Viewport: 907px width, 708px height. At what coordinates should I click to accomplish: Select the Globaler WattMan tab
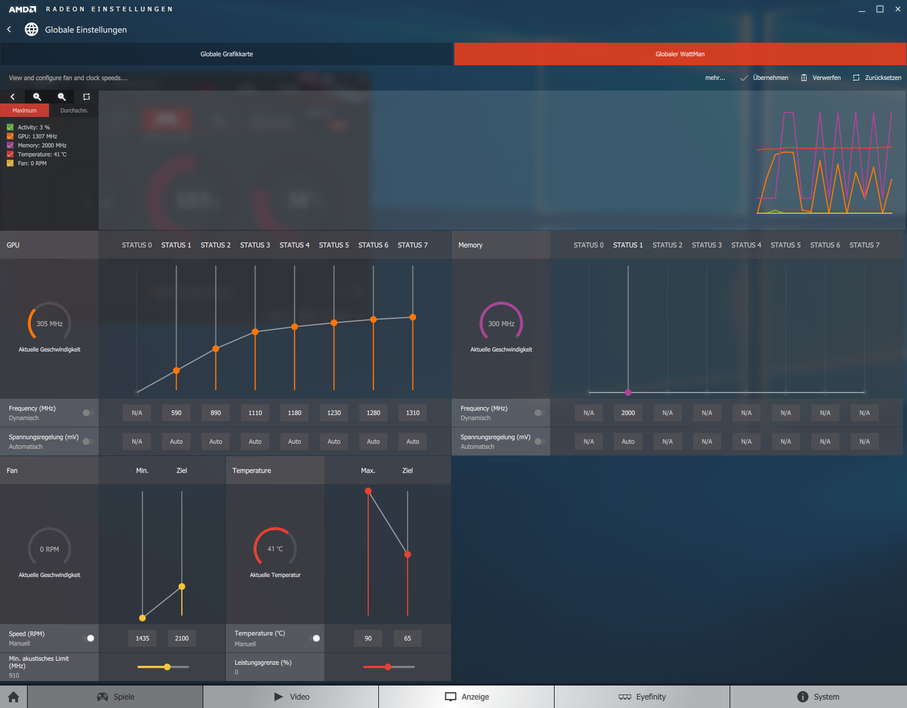coord(680,54)
